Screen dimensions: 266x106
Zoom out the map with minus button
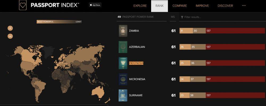(x=10, y=36)
